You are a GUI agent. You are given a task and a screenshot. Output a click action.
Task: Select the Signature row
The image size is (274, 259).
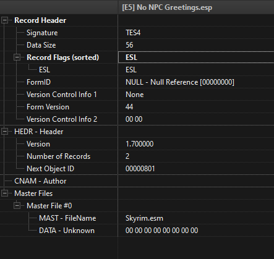[137, 33]
